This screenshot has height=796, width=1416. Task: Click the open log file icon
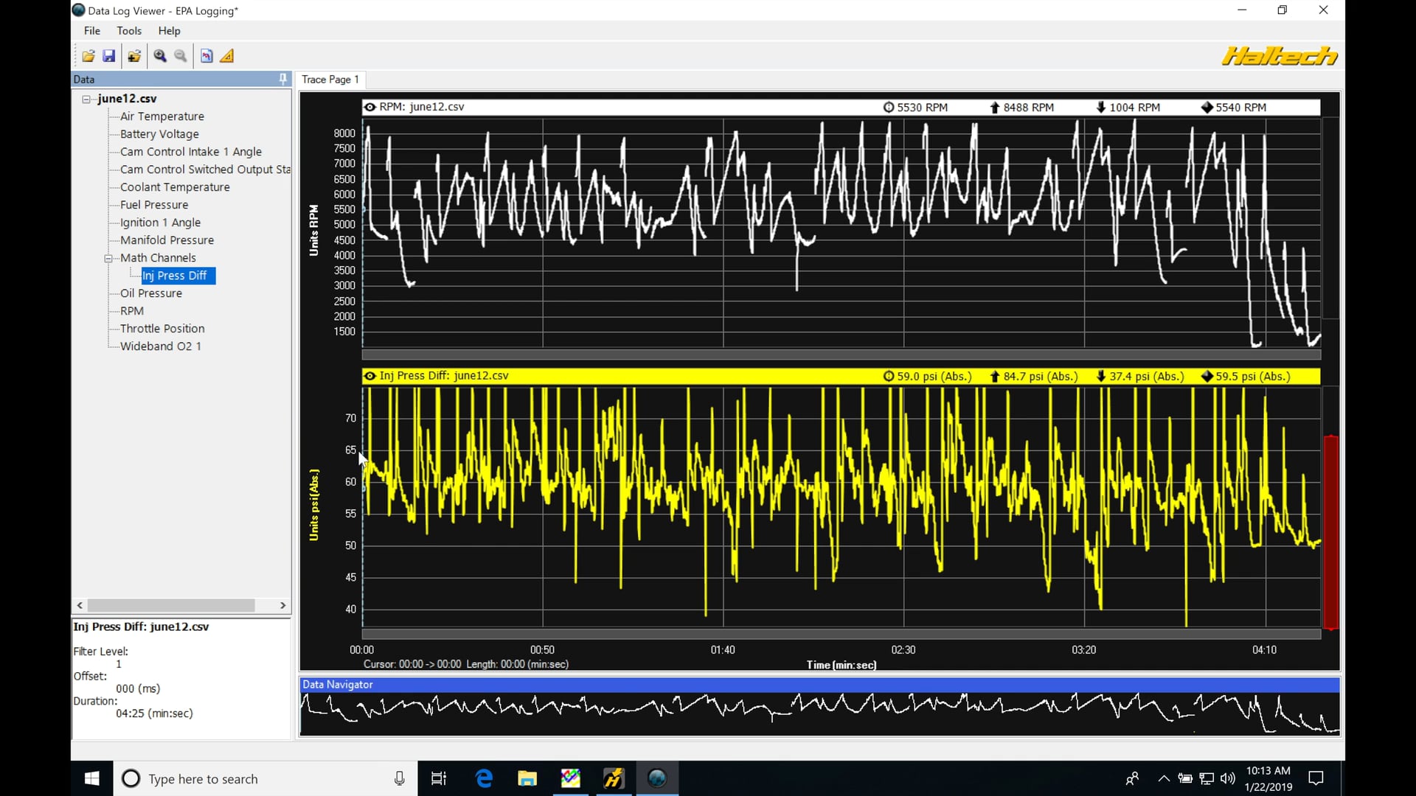[88, 56]
